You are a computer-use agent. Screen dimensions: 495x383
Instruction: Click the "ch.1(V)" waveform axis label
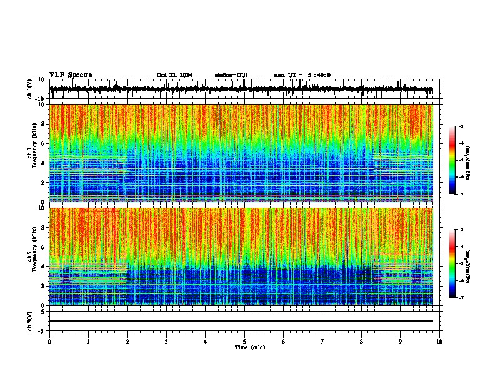(29, 89)
